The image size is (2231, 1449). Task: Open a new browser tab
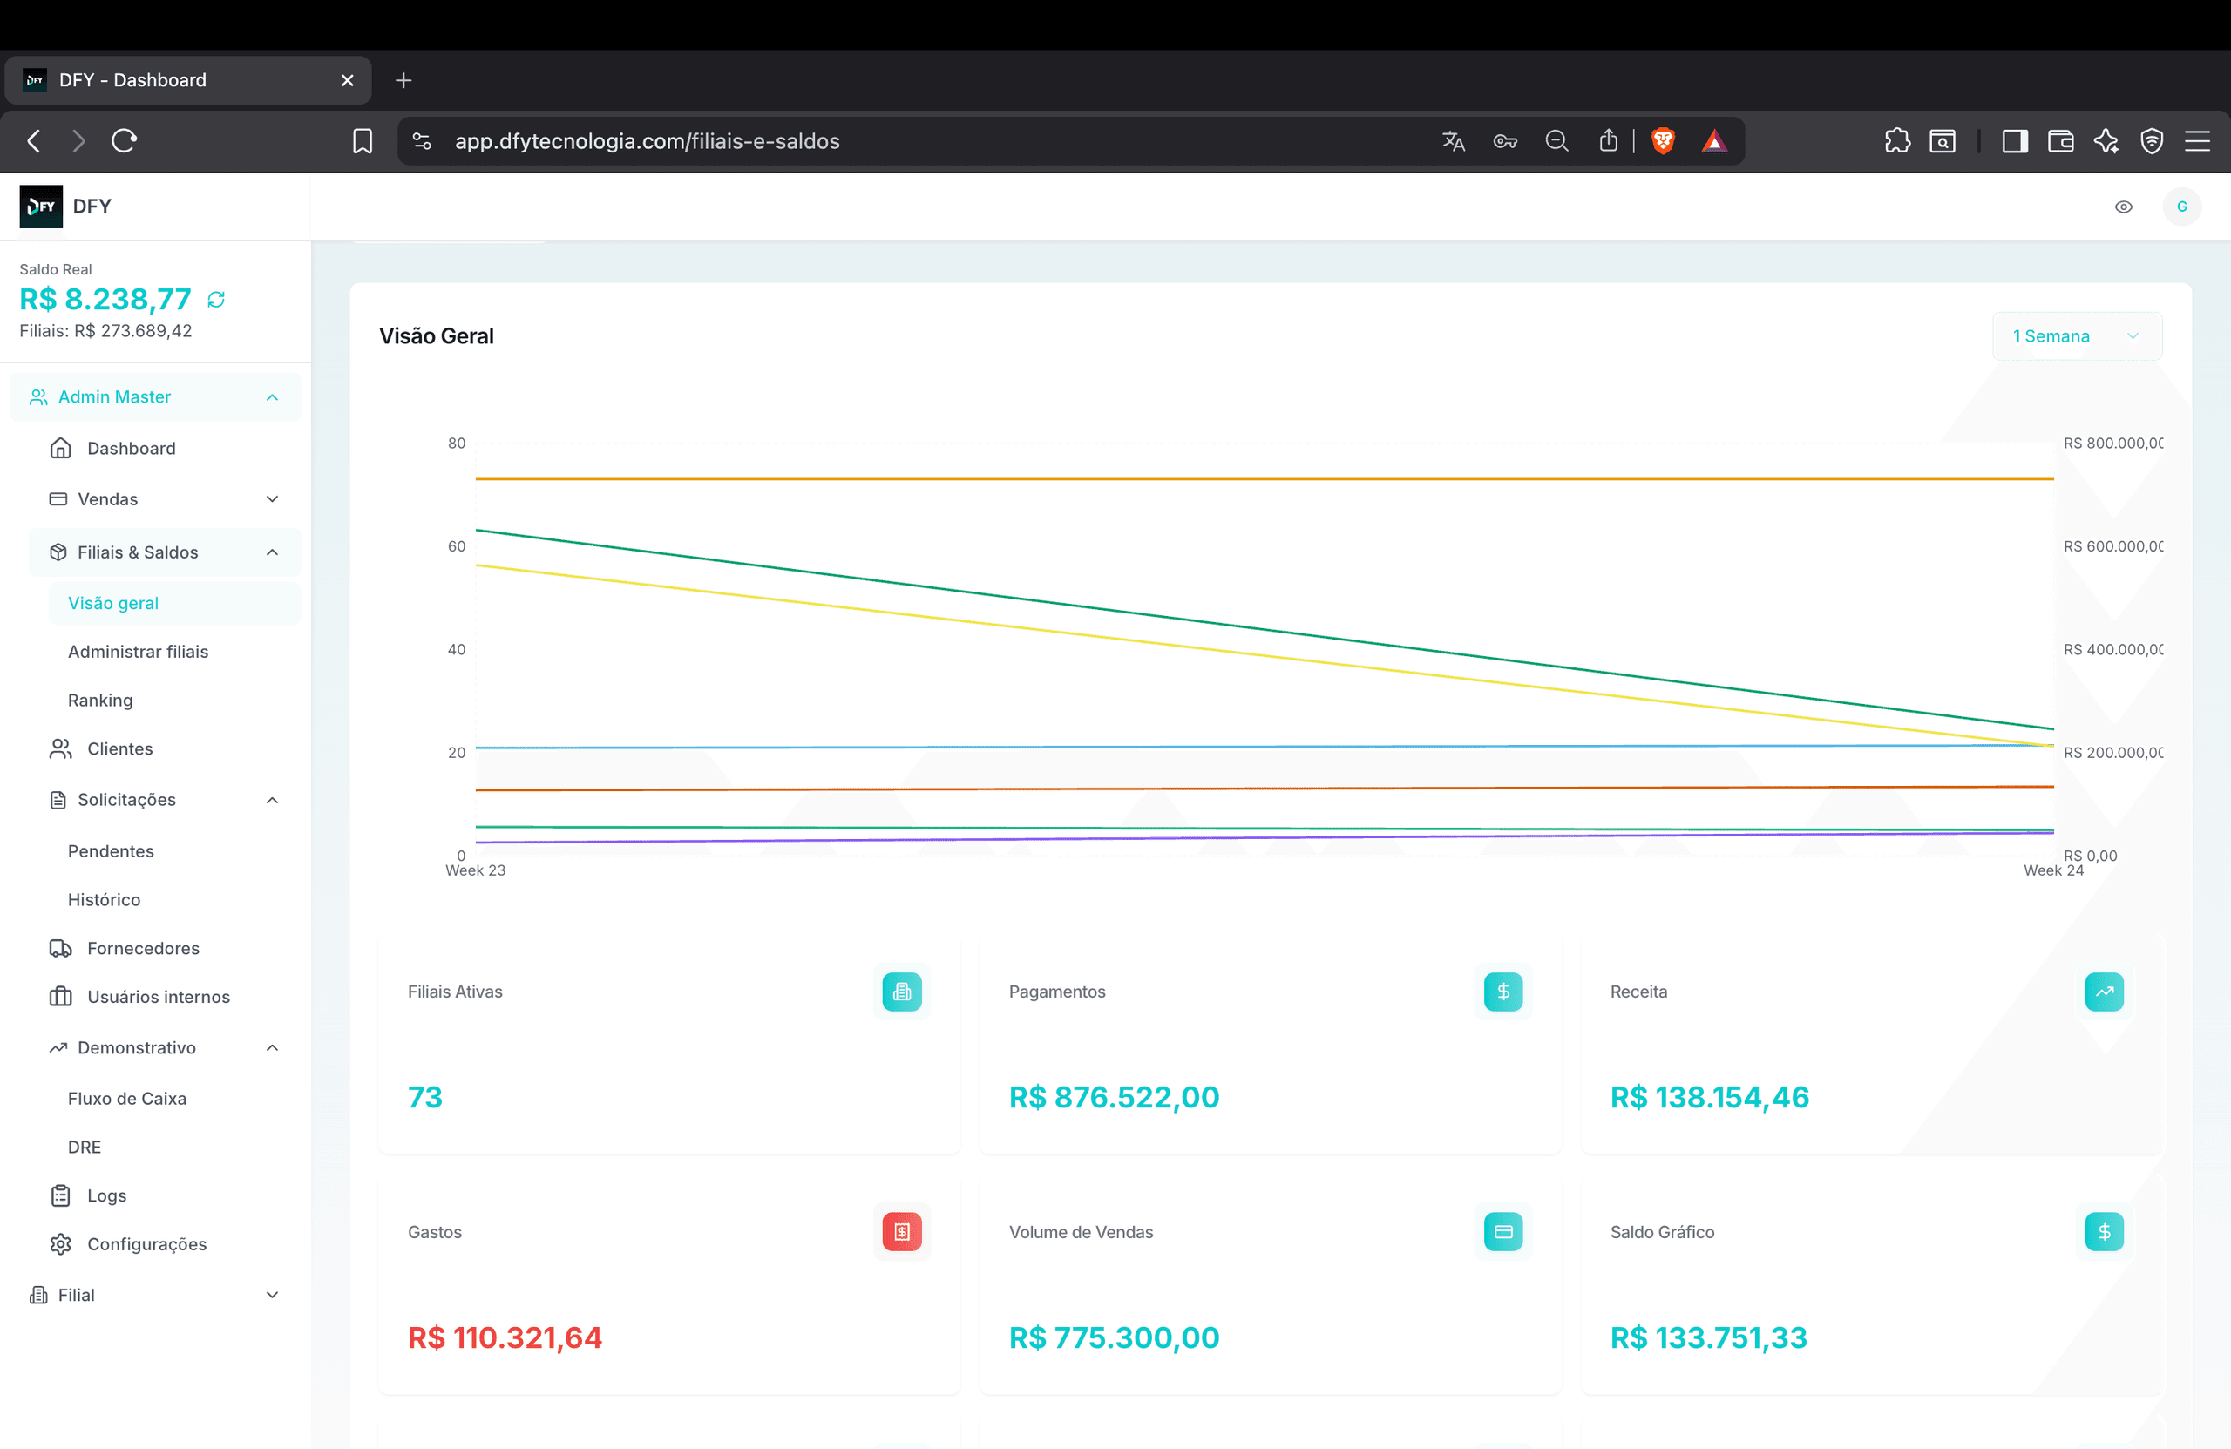[x=403, y=81]
